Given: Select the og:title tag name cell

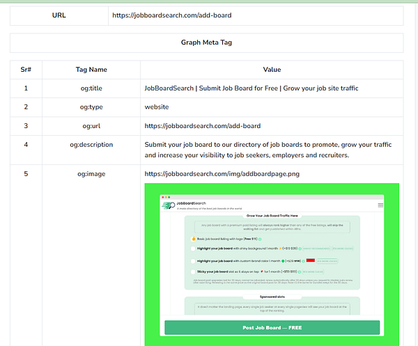Looking at the screenshot, I should pos(91,88).
